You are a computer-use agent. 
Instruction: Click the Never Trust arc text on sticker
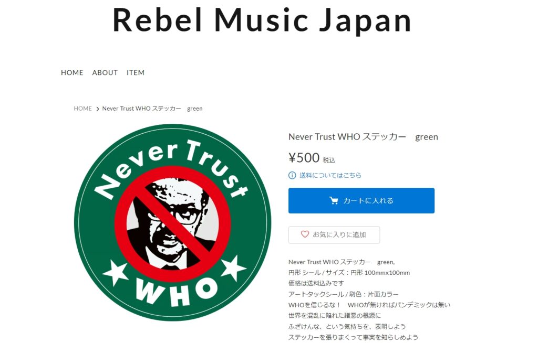click(x=172, y=168)
